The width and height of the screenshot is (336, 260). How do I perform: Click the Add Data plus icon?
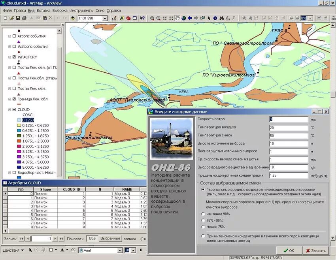tap(73, 18)
